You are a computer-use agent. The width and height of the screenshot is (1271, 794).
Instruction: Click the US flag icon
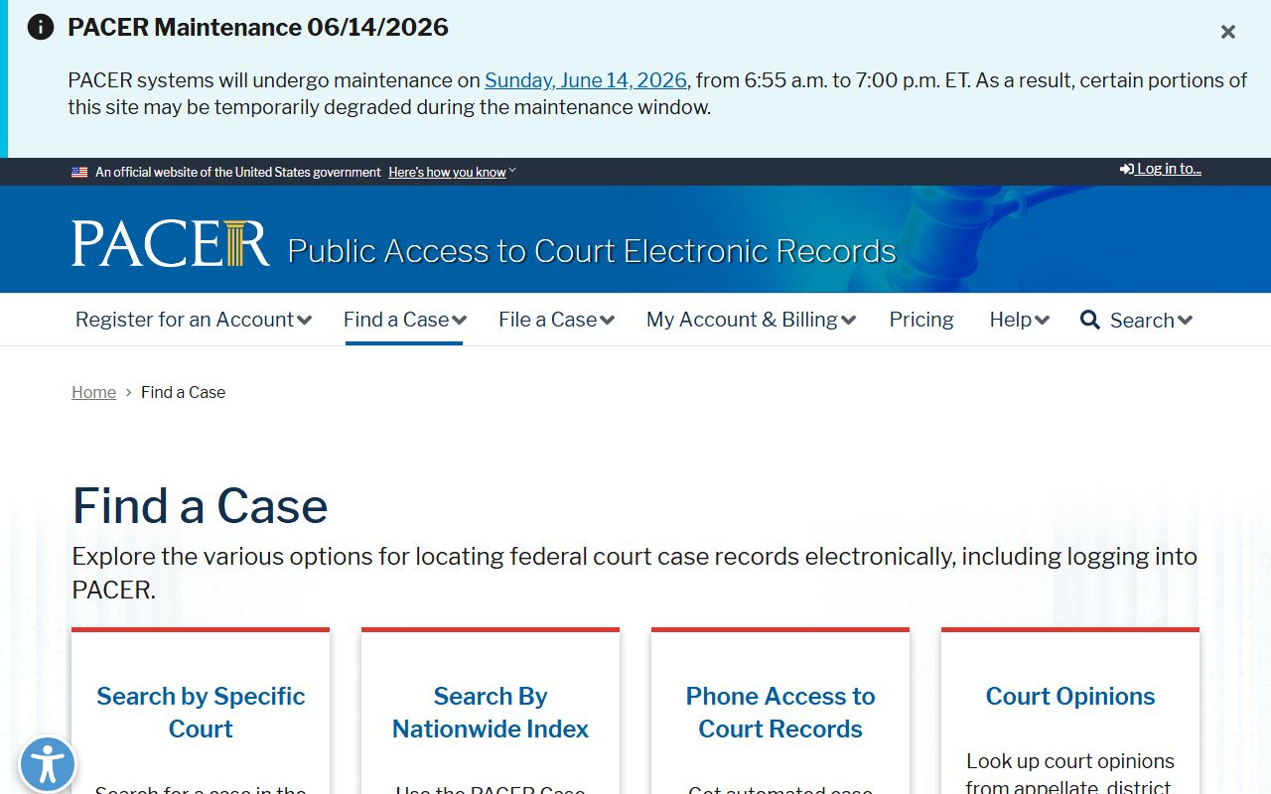(x=79, y=172)
